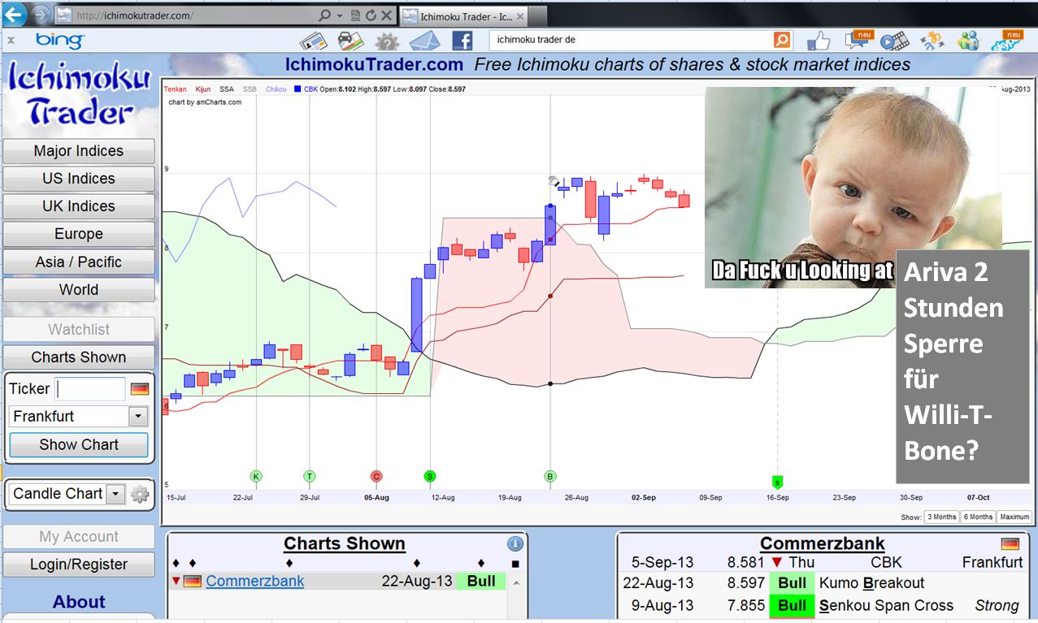1038x623 pixels.
Task: Open the Facebook icon on toolbar
Action: (462, 41)
